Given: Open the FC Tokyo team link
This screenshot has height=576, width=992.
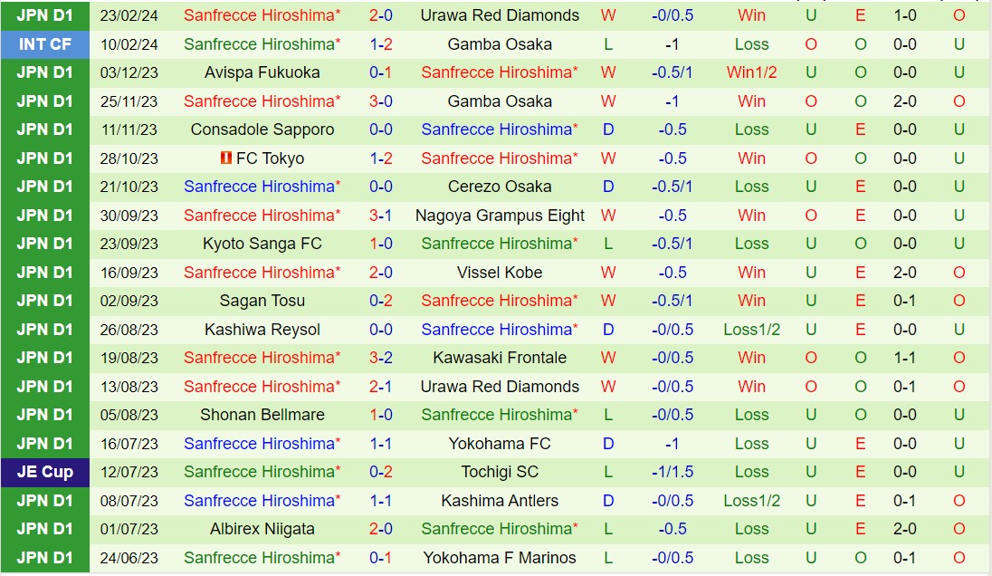Looking at the screenshot, I should click(x=270, y=158).
